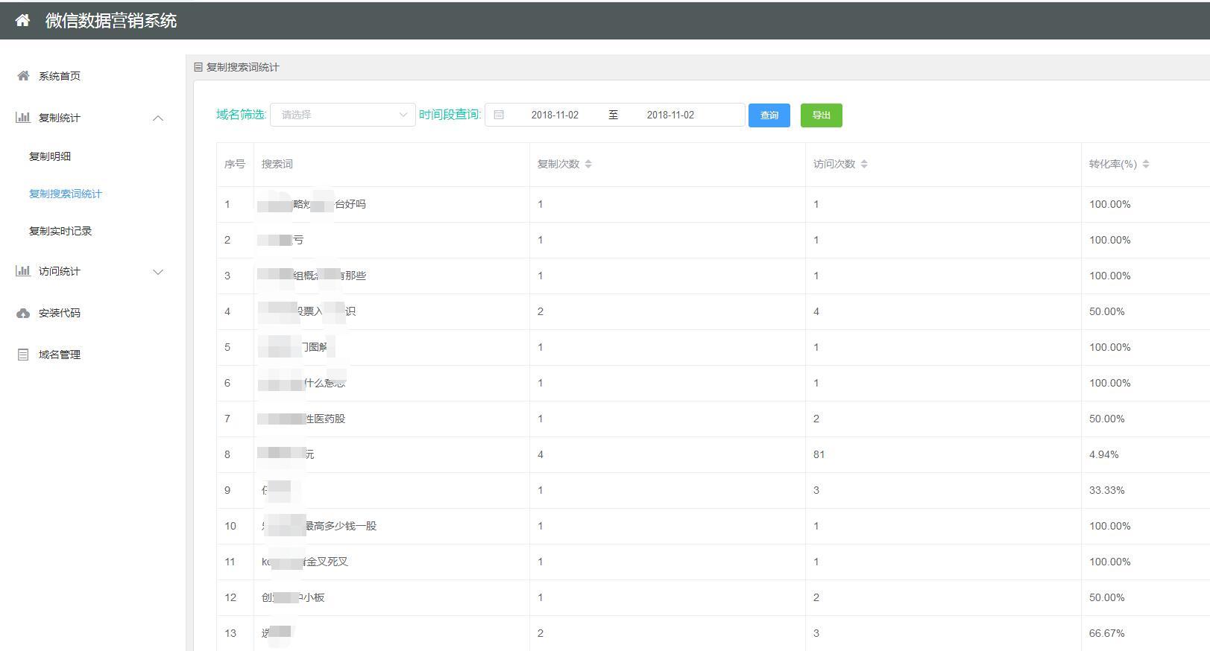Click the panel icon beside 复制搜索词统计 title

pyautogui.click(x=198, y=67)
